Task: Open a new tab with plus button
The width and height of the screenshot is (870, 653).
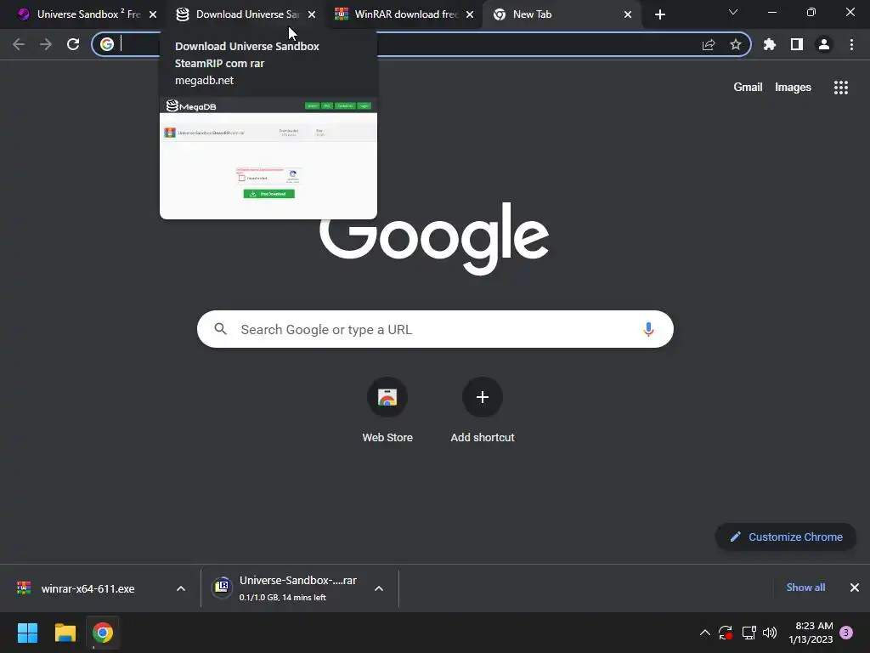Action: pos(659,14)
